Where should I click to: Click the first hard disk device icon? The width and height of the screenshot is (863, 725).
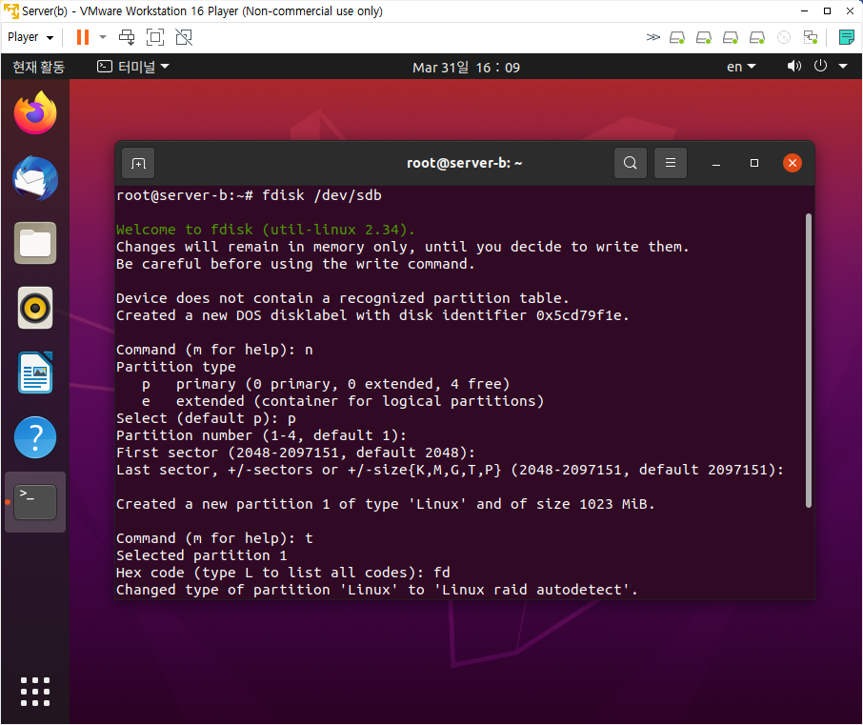point(677,37)
